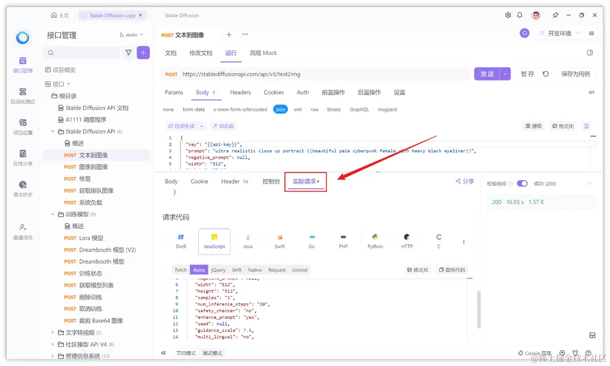Image resolution: width=610 pixels, height=366 pixels.
Task: Open the request Headers tab
Action: (240, 92)
